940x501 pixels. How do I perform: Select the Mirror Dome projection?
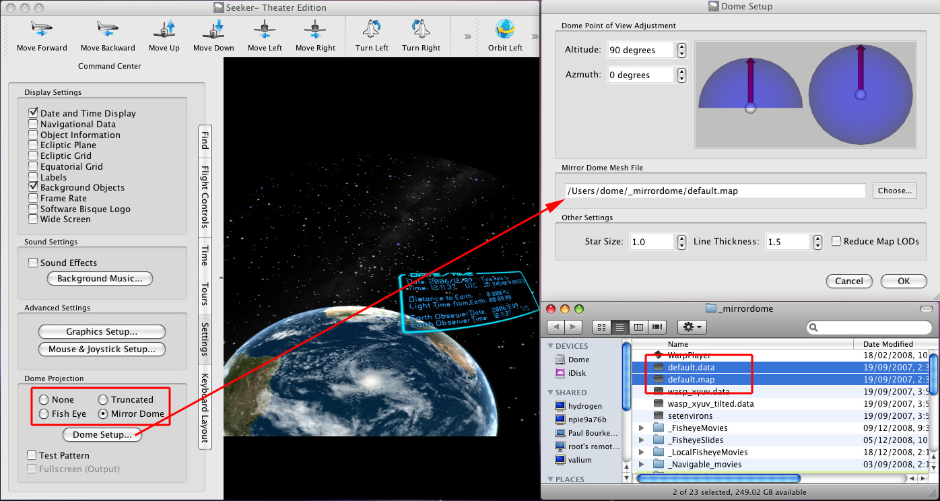pyautogui.click(x=104, y=413)
